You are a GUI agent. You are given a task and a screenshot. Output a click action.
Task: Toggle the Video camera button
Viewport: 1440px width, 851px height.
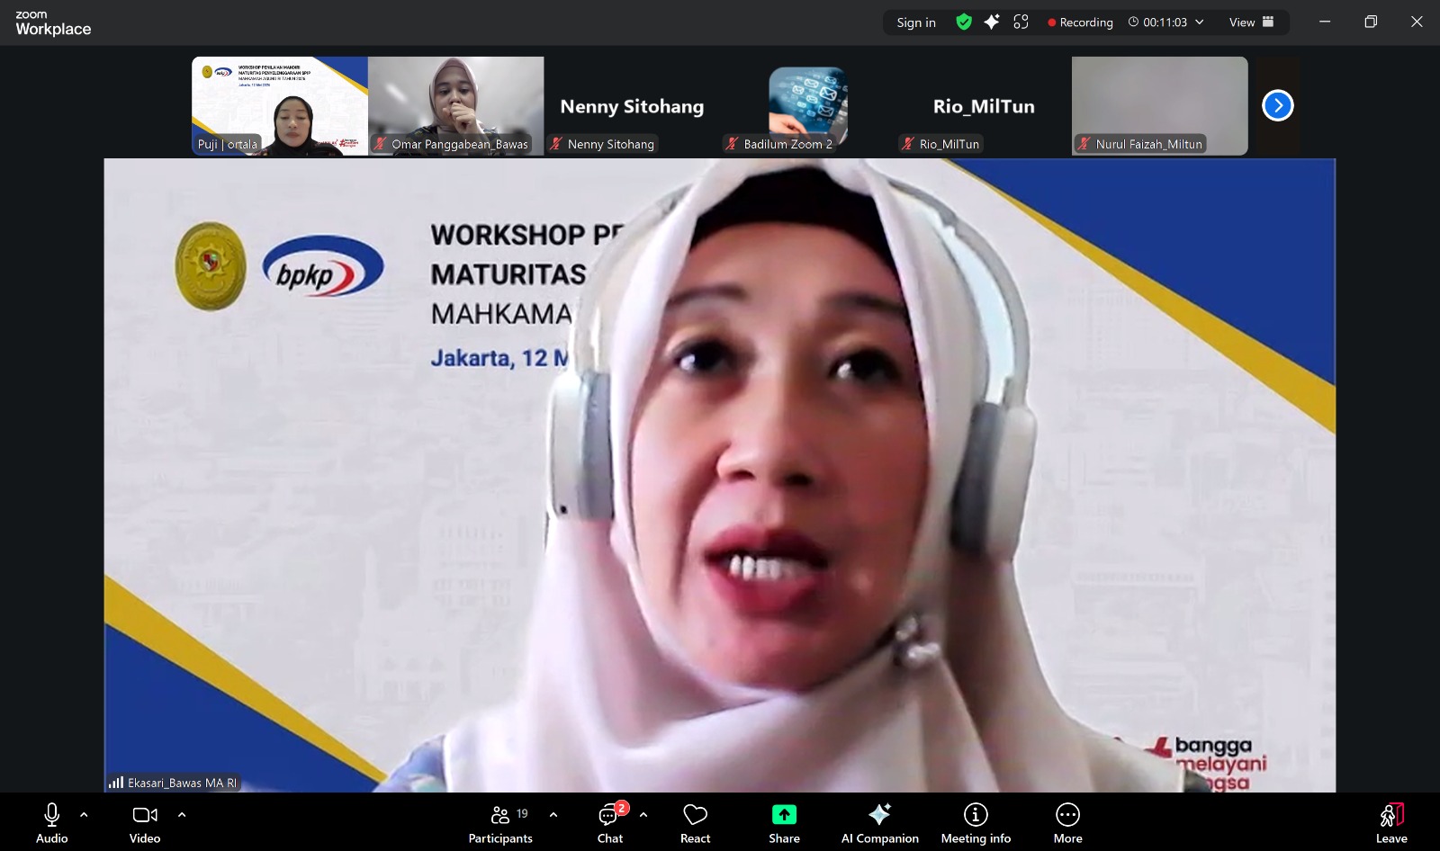[145, 823]
